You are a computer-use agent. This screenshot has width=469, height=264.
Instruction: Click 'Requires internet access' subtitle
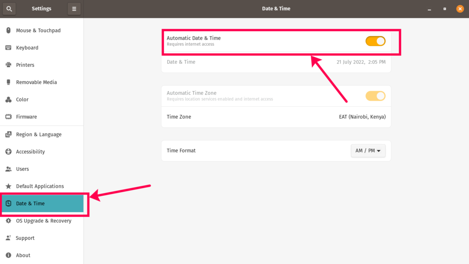pyautogui.click(x=190, y=44)
